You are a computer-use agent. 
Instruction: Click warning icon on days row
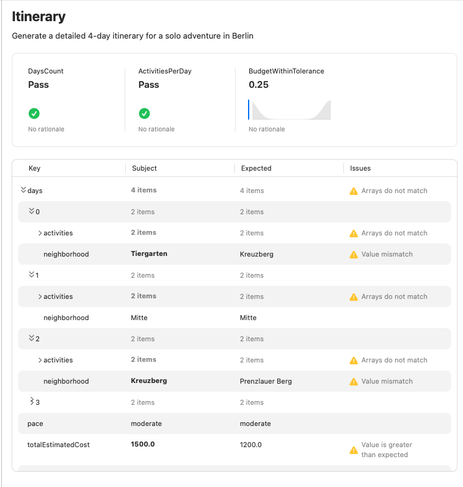click(x=353, y=191)
